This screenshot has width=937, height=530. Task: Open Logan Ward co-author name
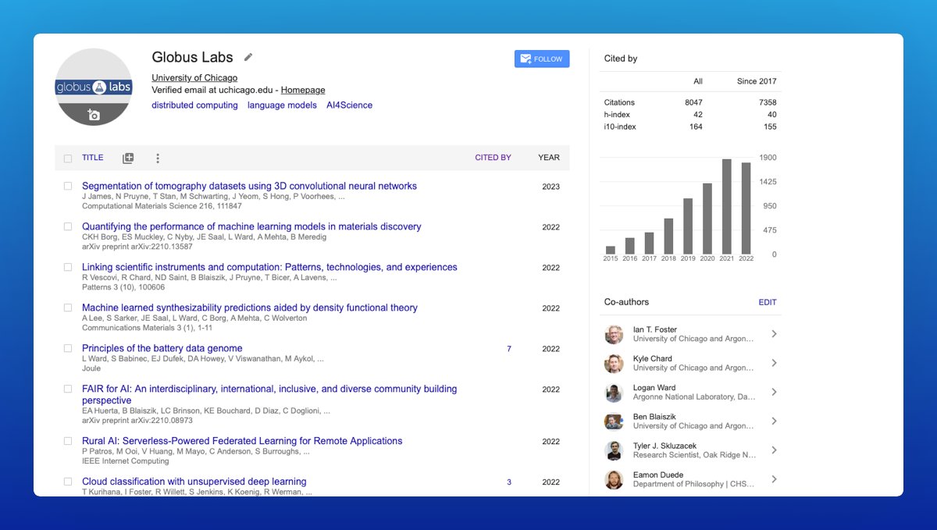pos(654,387)
